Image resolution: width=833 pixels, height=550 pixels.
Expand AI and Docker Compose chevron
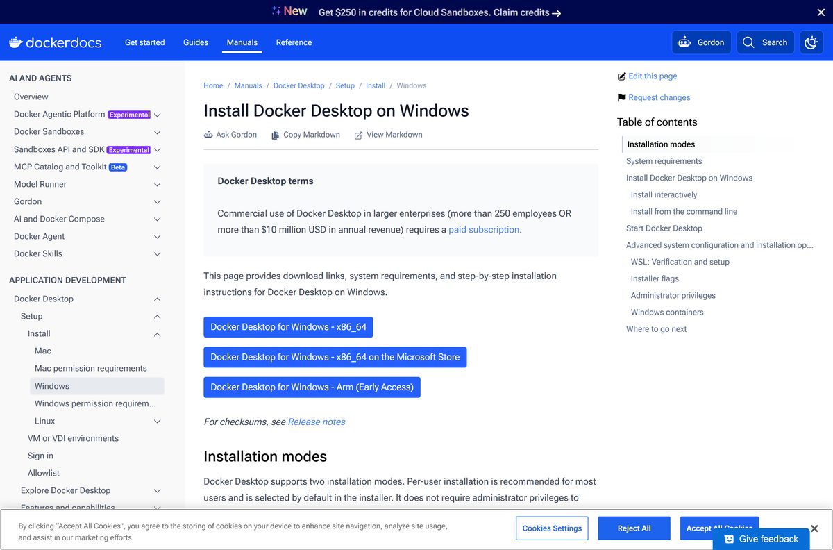[x=158, y=219]
